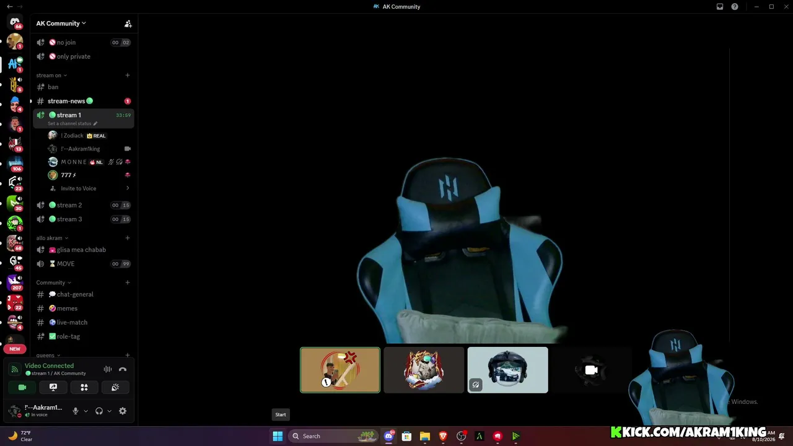This screenshot has width=793, height=446.
Task: Disconnect from voice with the hang-up icon
Action: pos(123,369)
